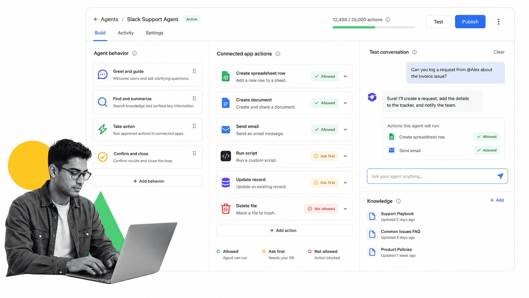
Task: Click the Not allowed legend entry
Action: pyautogui.click(x=324, y=254)
